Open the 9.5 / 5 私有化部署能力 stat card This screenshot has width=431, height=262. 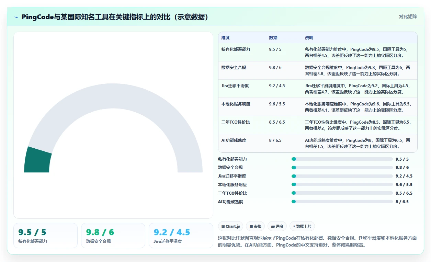[45, 236]
